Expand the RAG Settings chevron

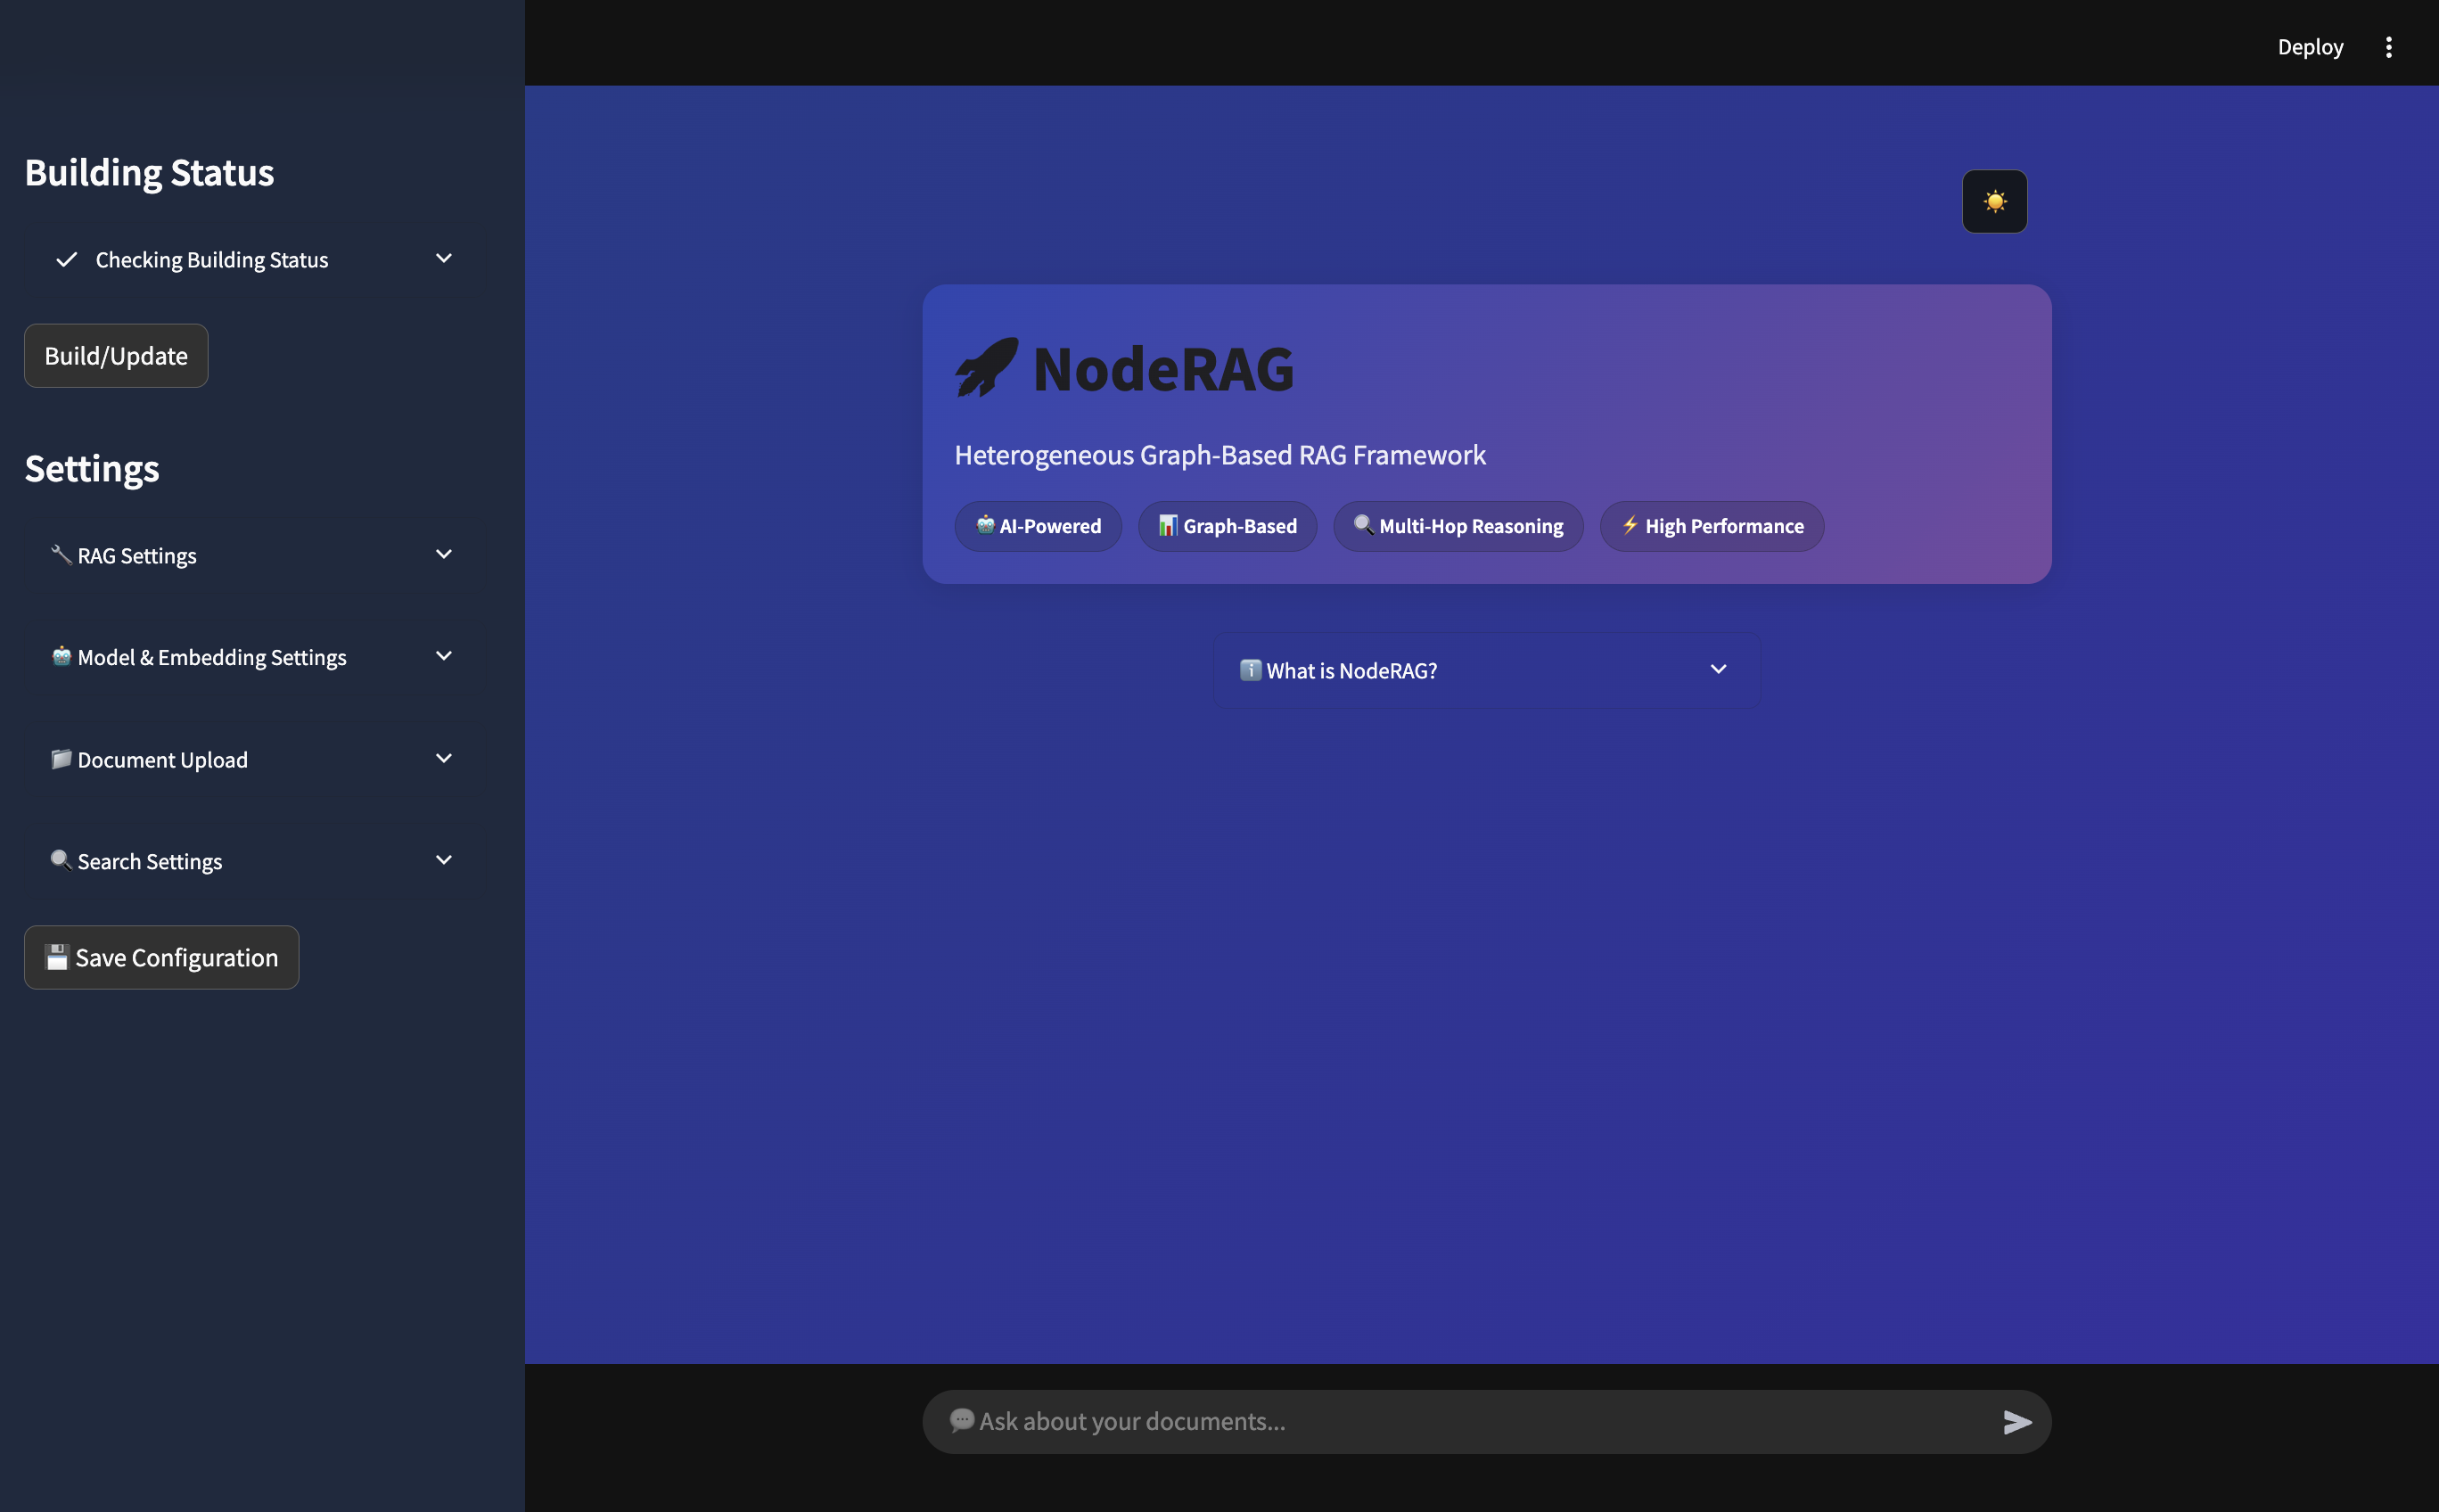coord(444,554)
